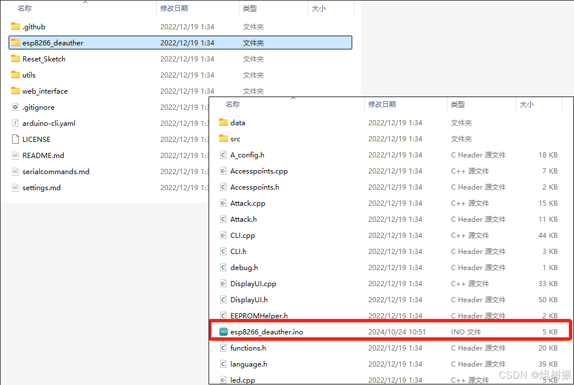The width and height of the screenshot is (574, 385).
Task: Select the esp8266_deauther folder icon
Action: click(16, 43)
